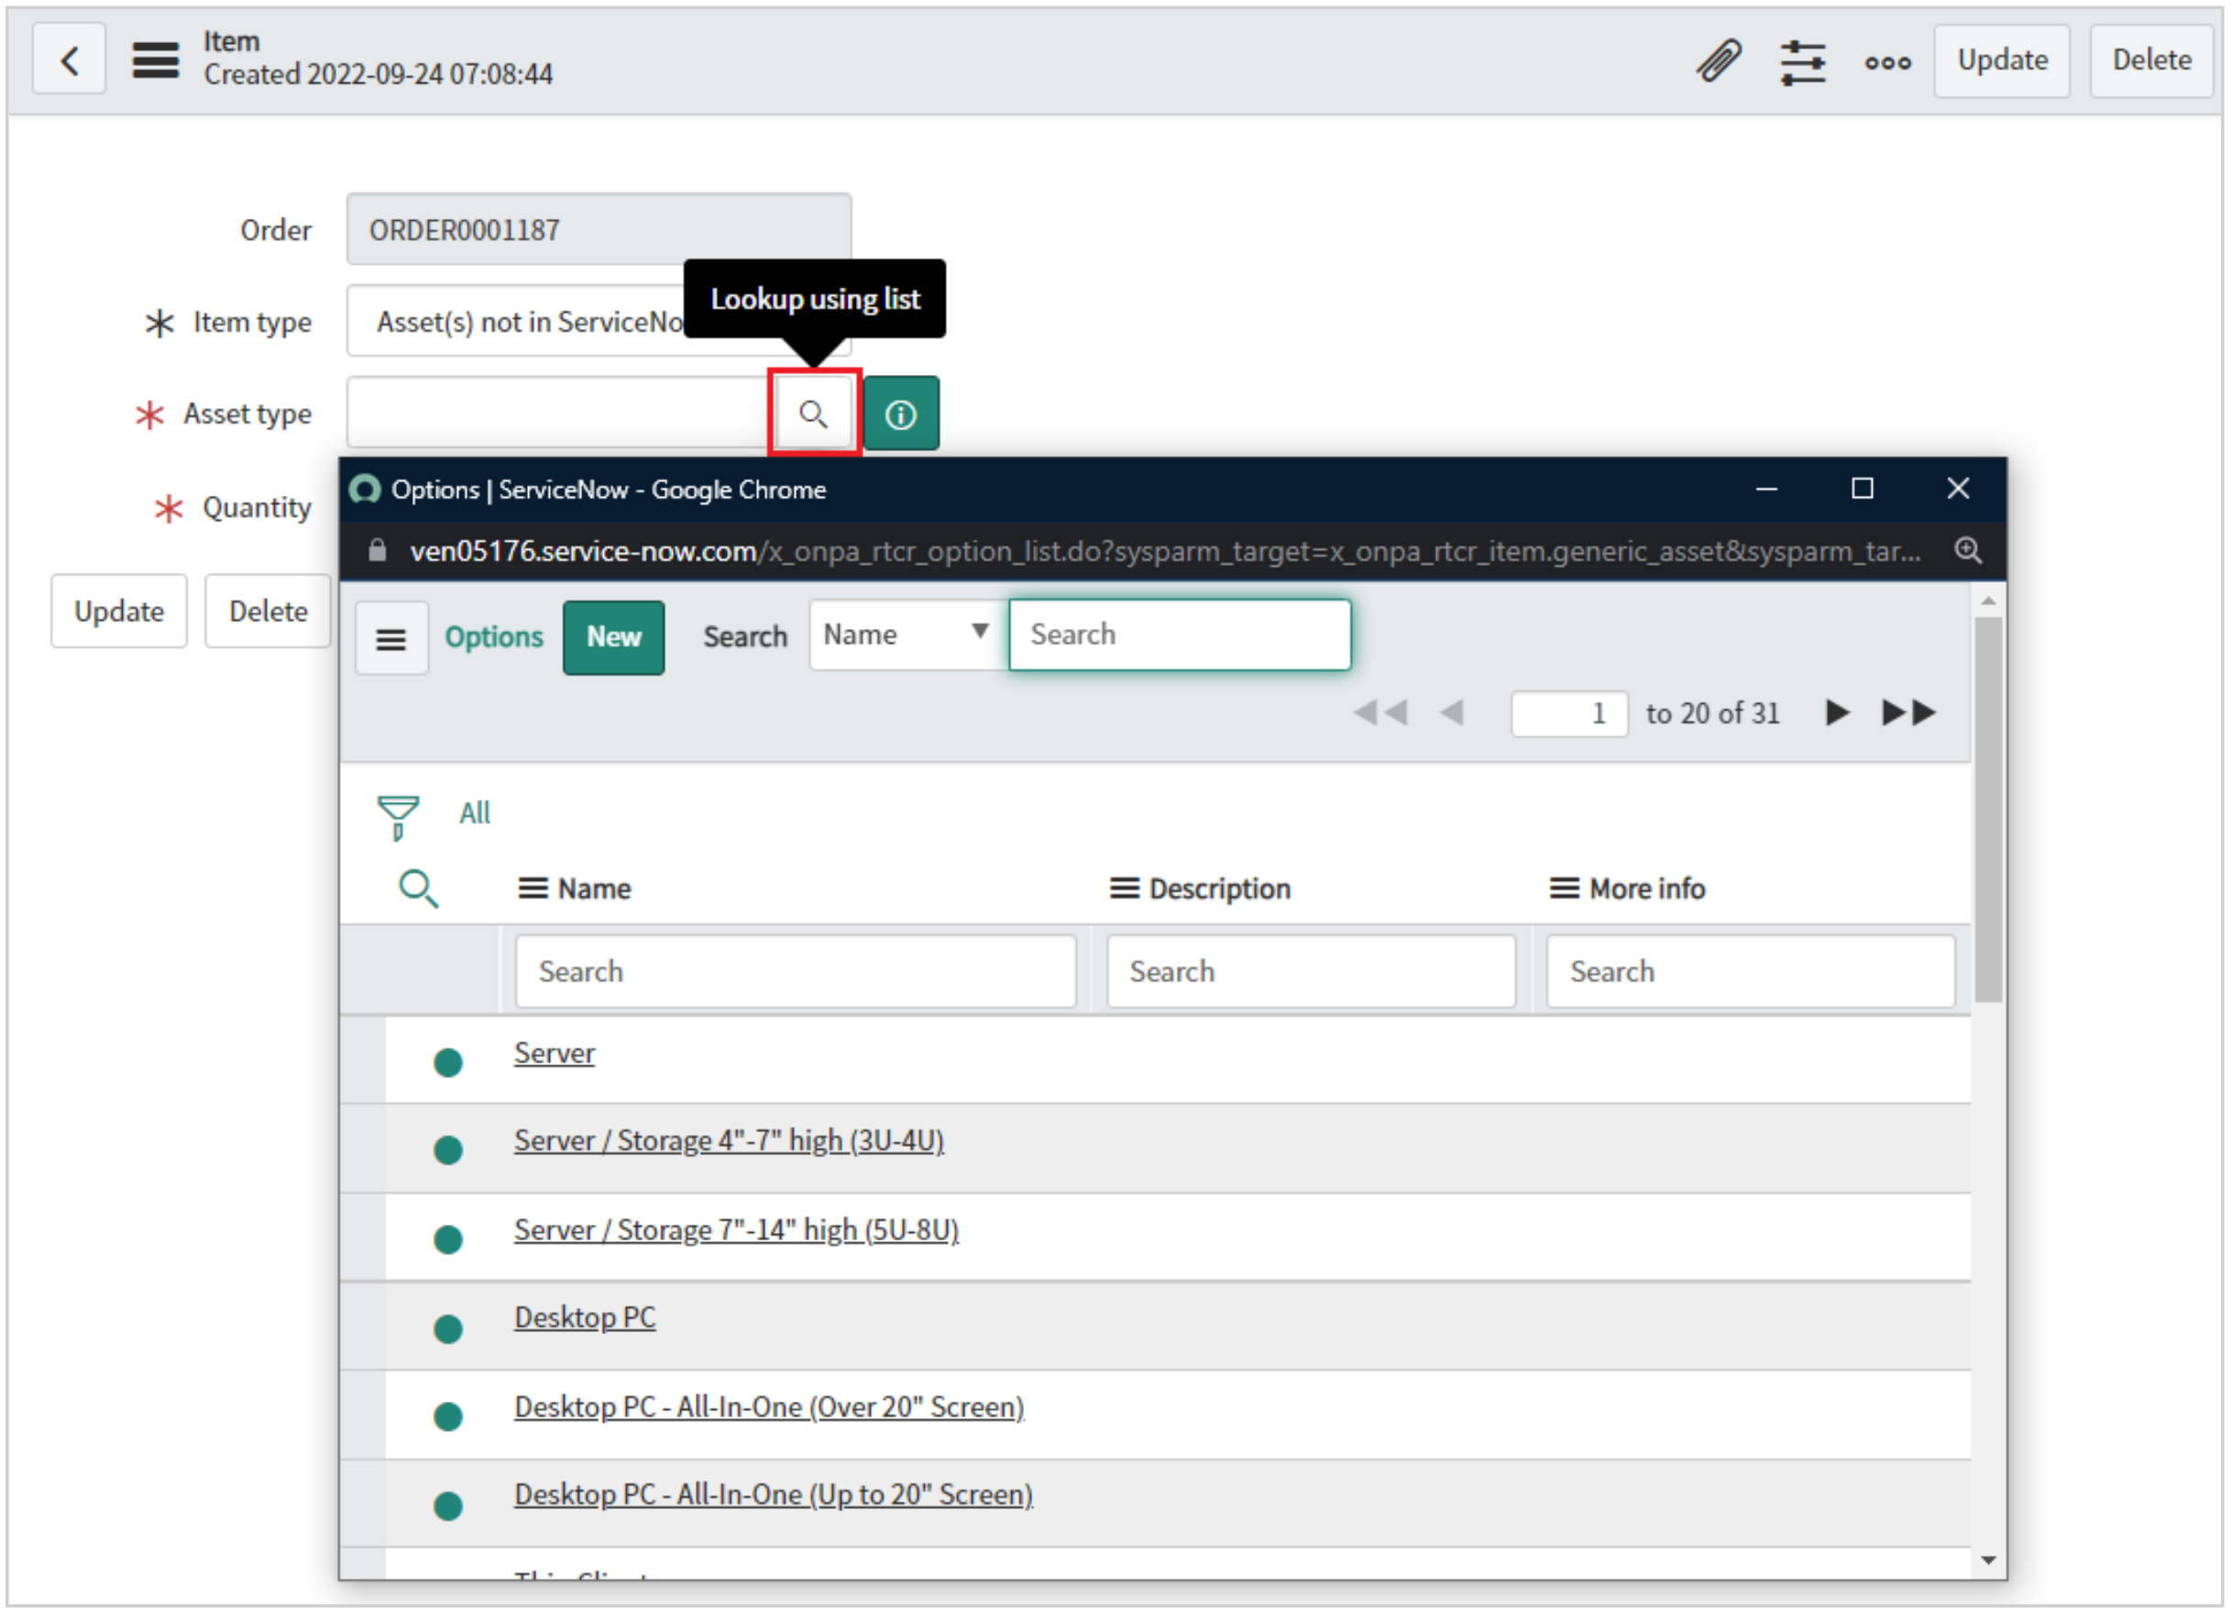
Task: Click the green dot beside Server row
Action: 448,1063
